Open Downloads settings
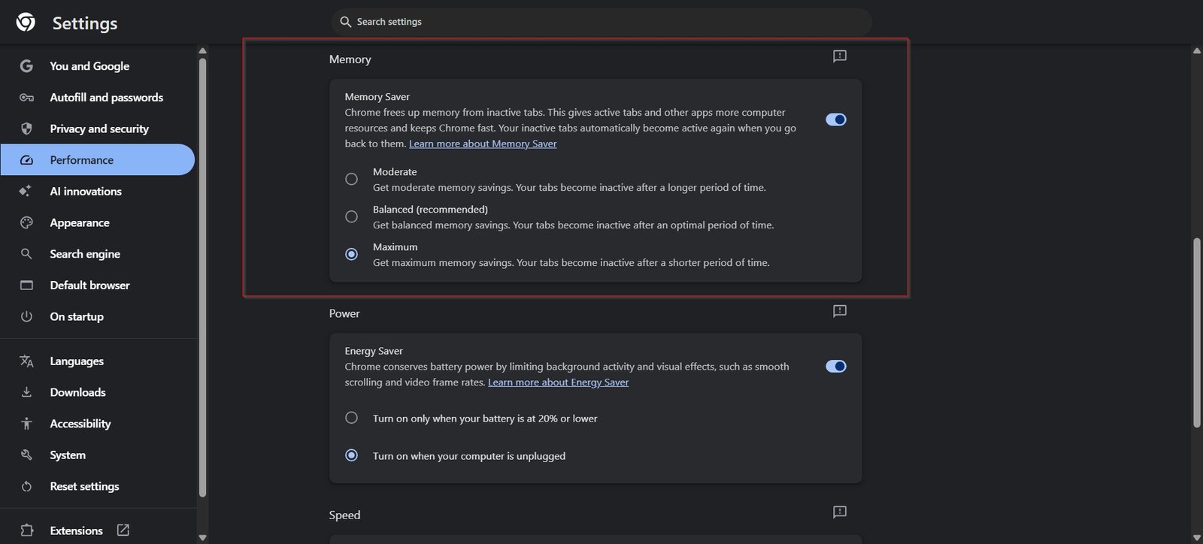Viewport: 1203px width, 544px height. click(x=98, y=392)
